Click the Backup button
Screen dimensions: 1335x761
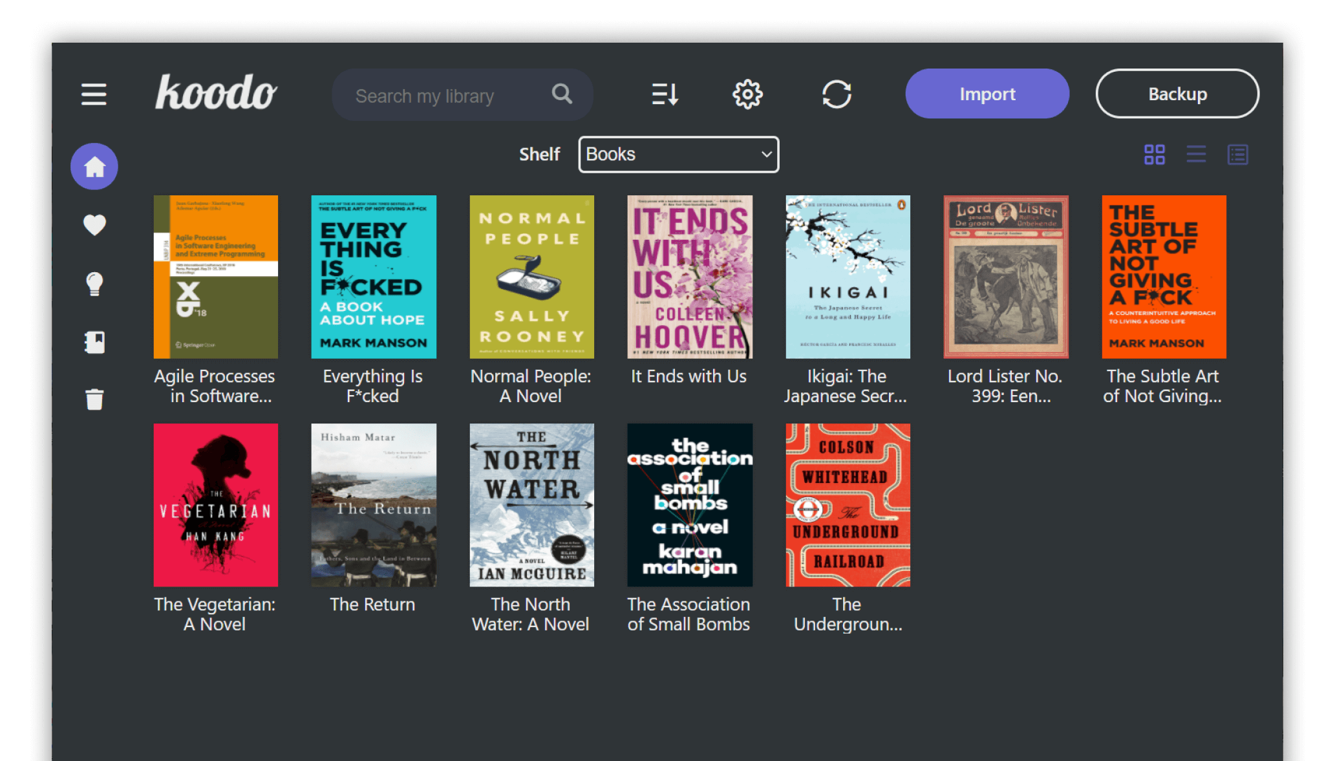tap(1177, 94)
